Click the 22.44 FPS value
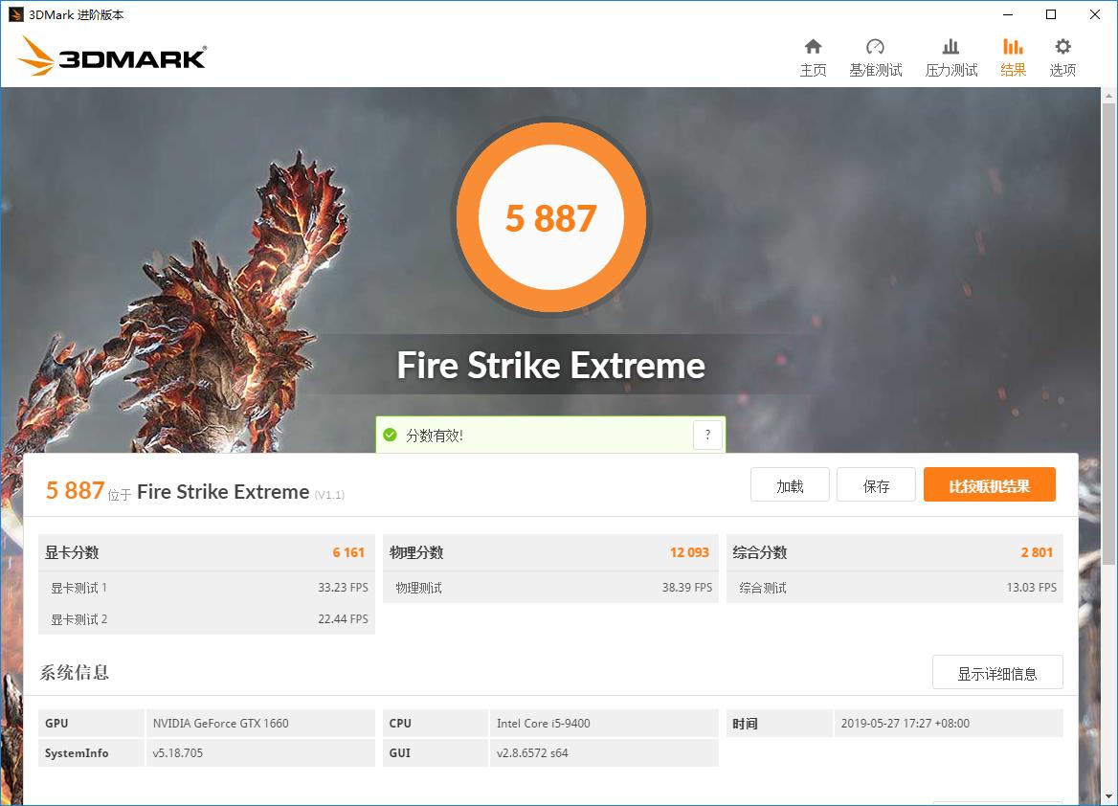This screenshot has width=1118, height=806. click(343, 619)
